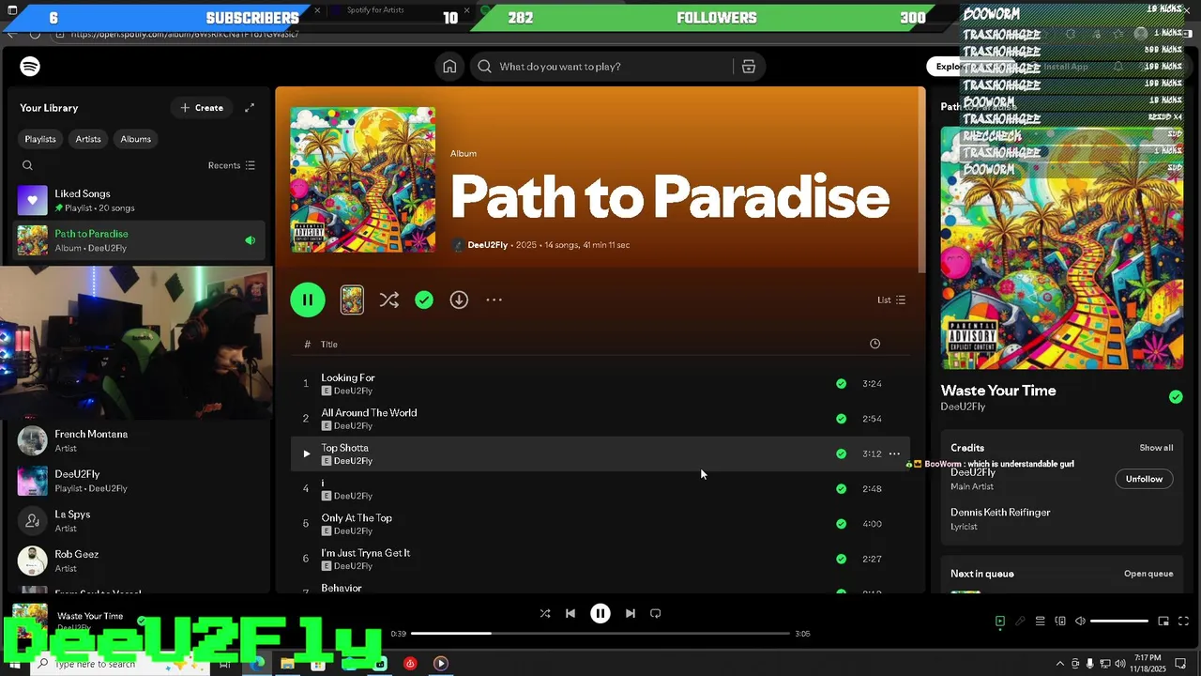1201x676 pixels.
Task: Enable repeat in the player bar
Action: 656,613
